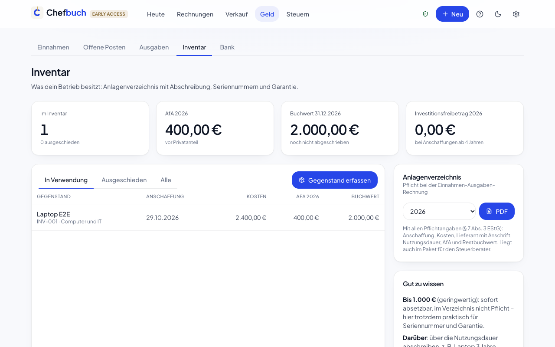Screen dimensions: 555x347
Task: Click the acquisition date 29.10.2026
Action: click(162, 218)
